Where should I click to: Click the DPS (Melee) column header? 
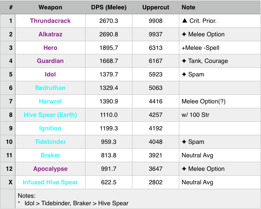109,7
